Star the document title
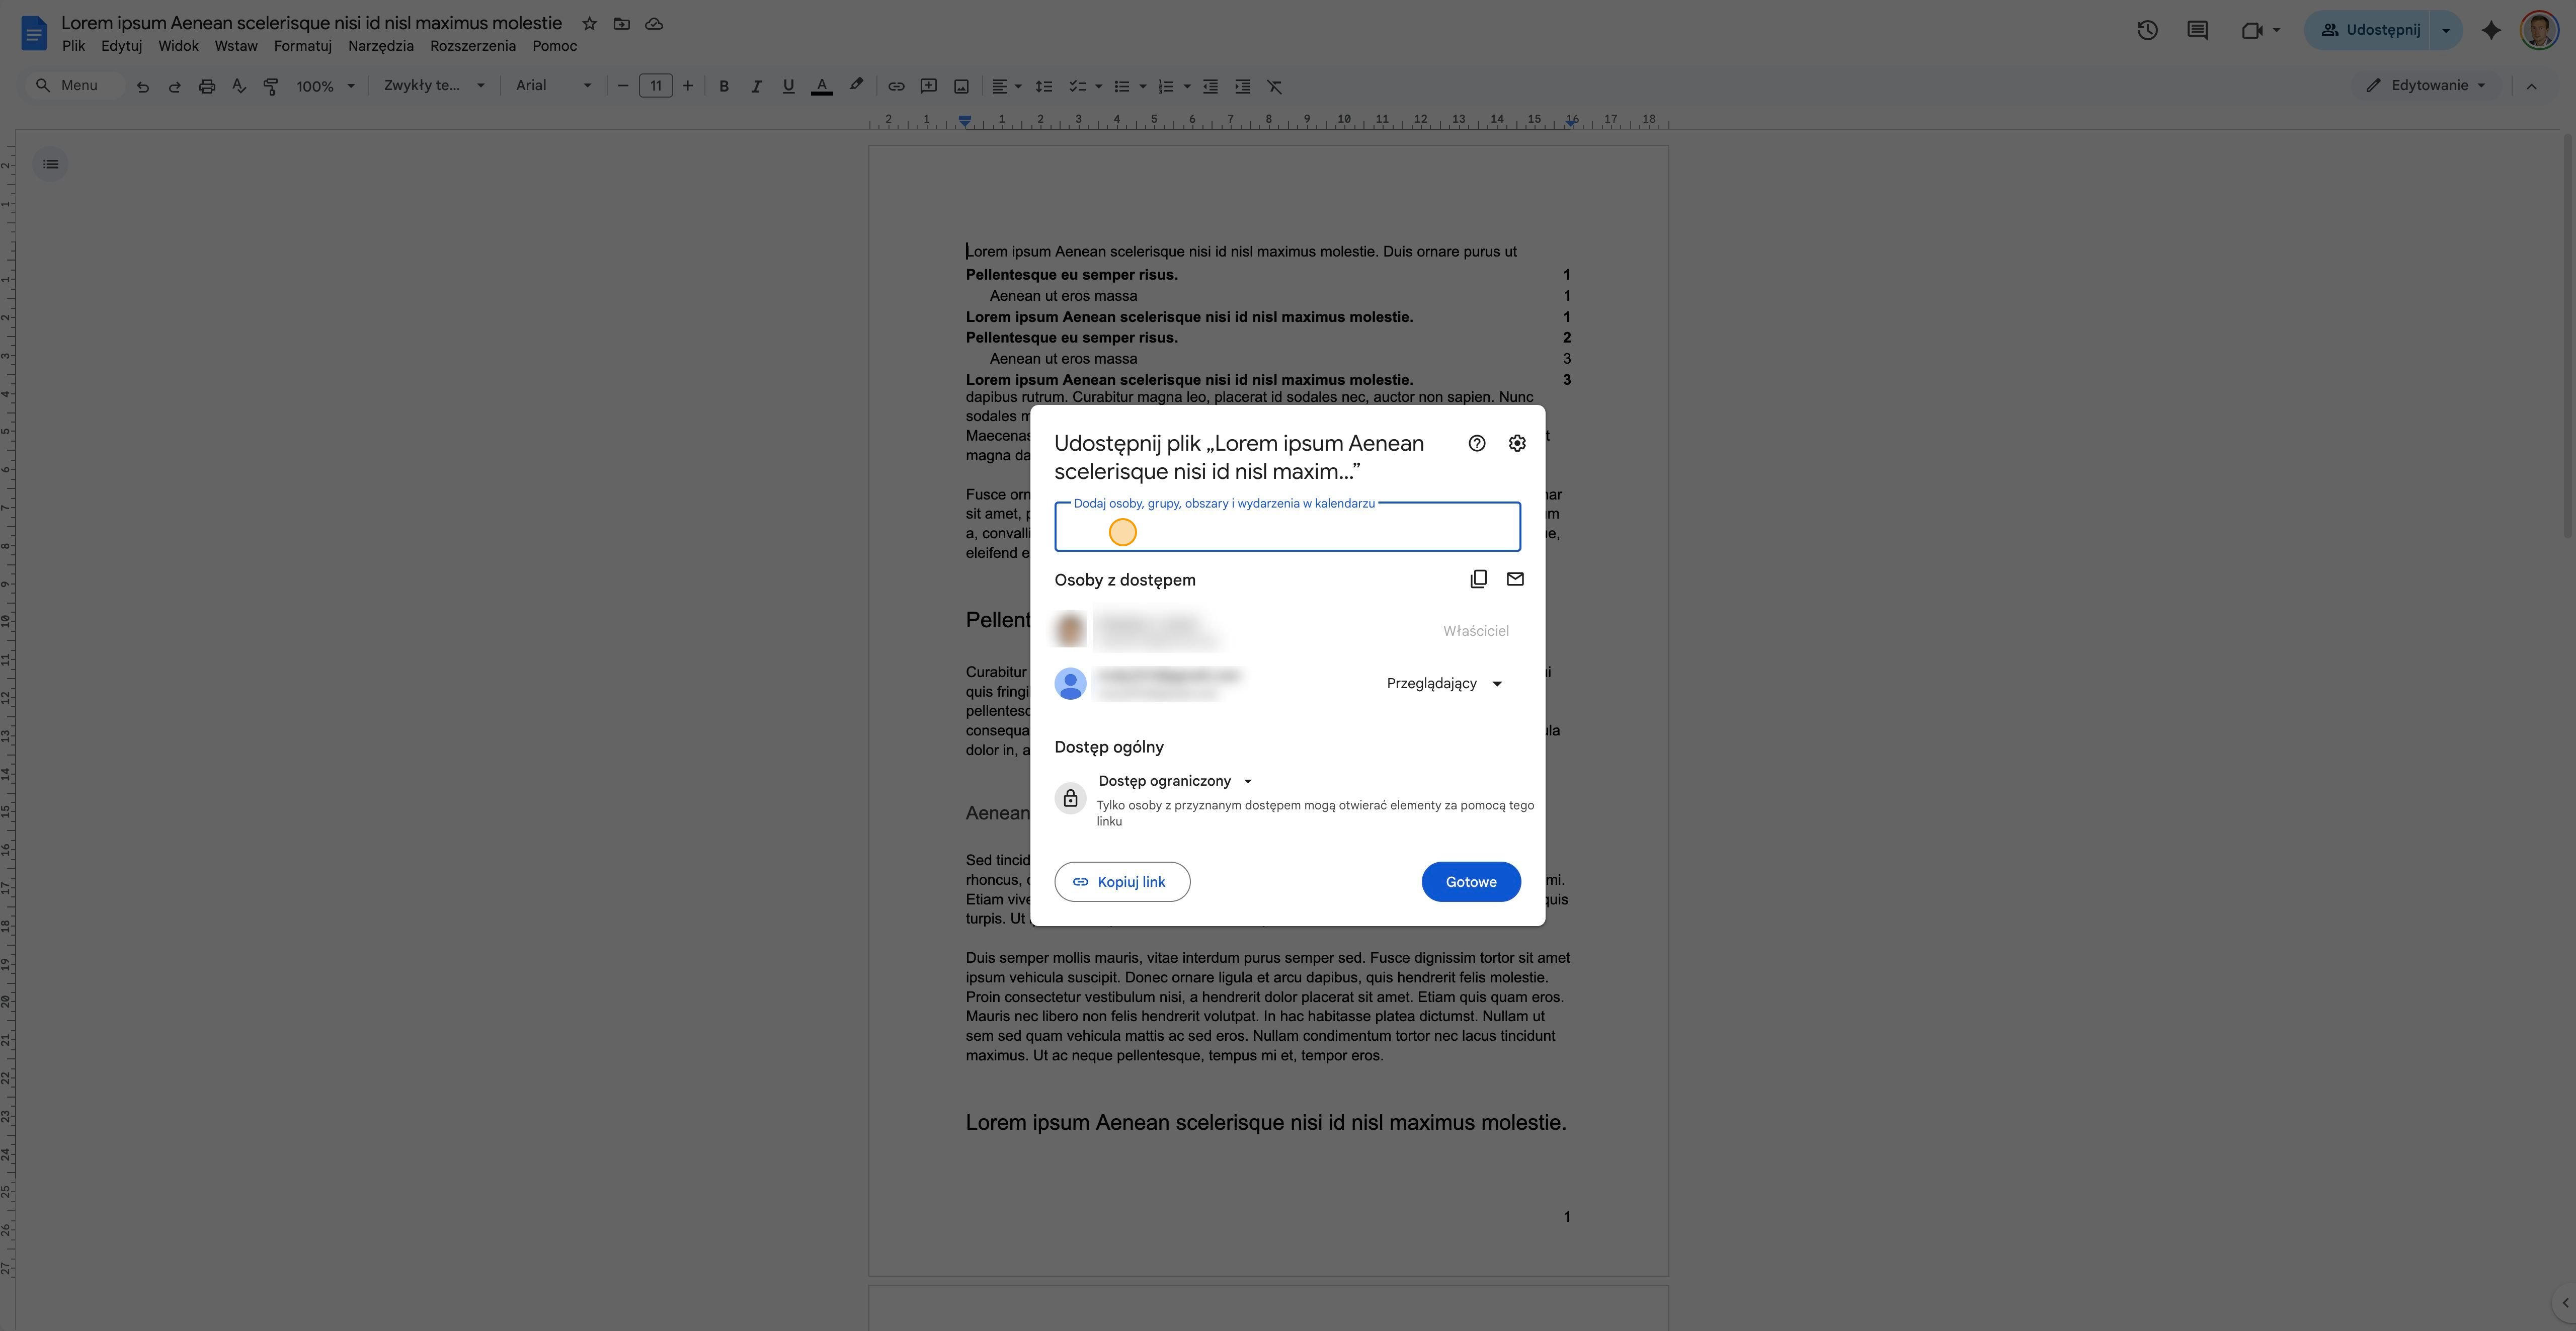 (589, 23)
